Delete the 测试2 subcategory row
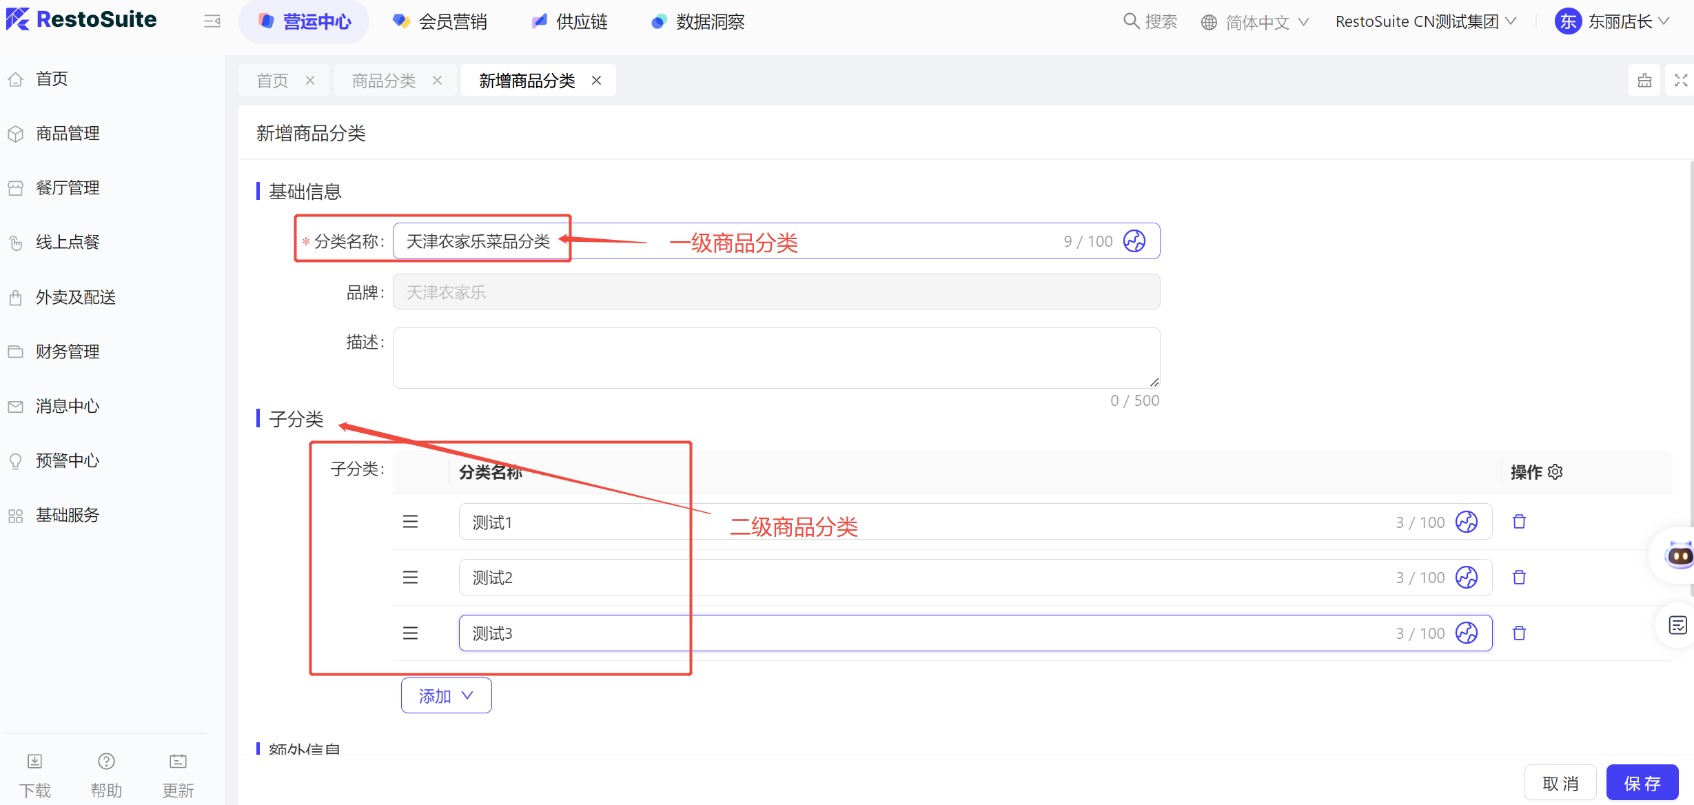The height and width of the screenshot is (805, 1694). 1519,577
